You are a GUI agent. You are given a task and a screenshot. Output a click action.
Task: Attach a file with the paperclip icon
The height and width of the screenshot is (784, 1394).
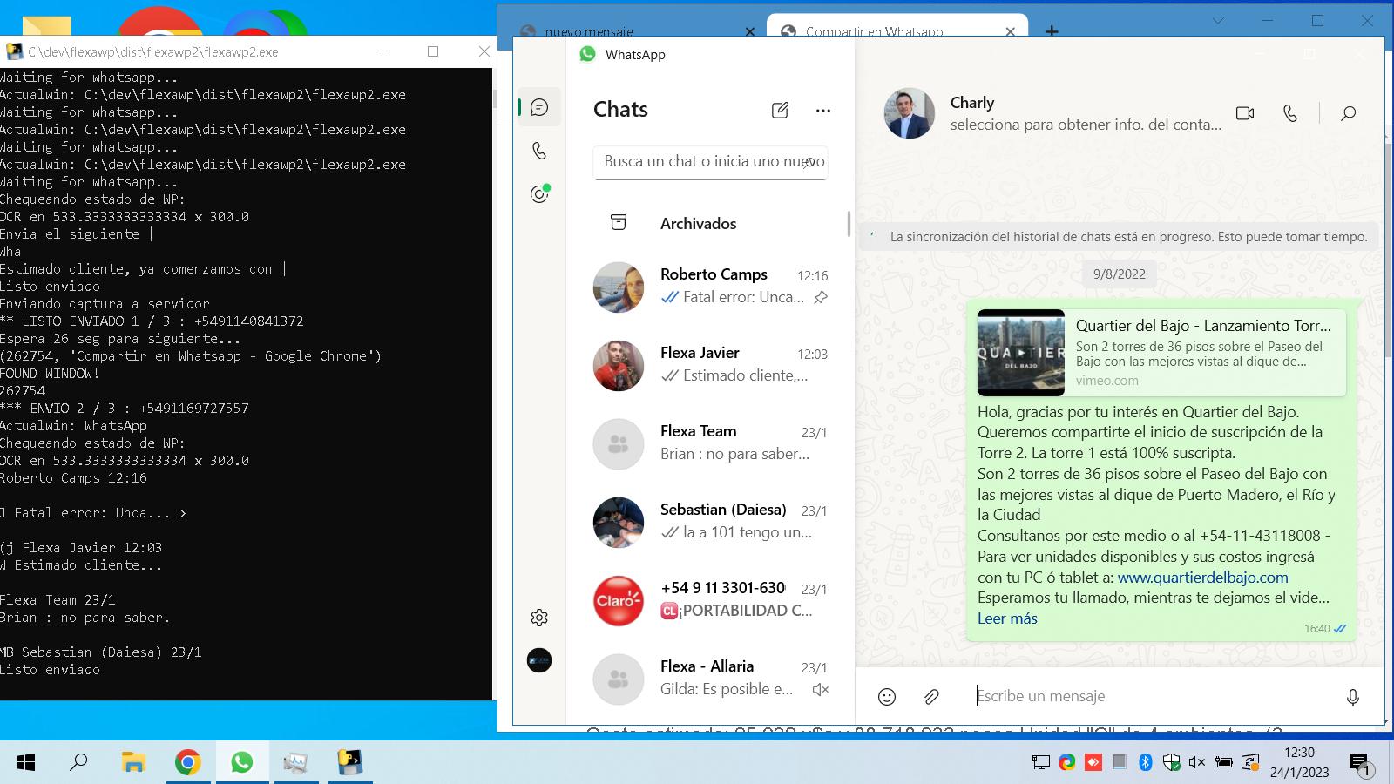[x=931, y=696]
